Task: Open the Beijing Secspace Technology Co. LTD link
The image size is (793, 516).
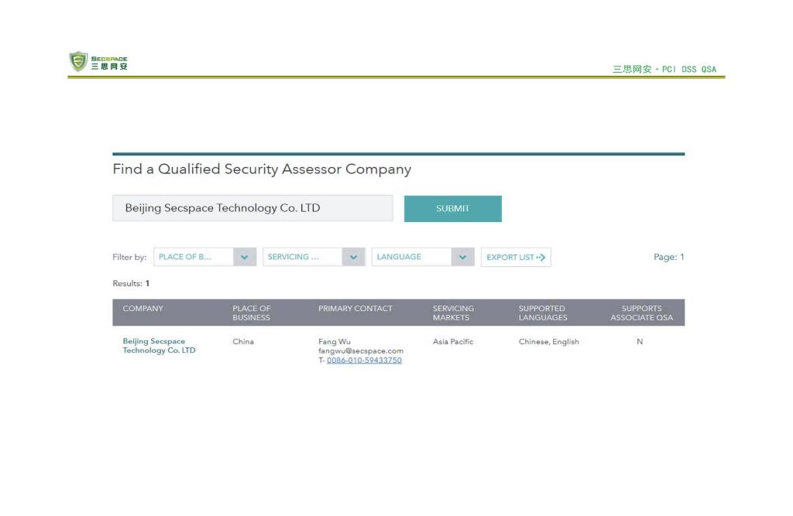Action: [x=159, y=346]
